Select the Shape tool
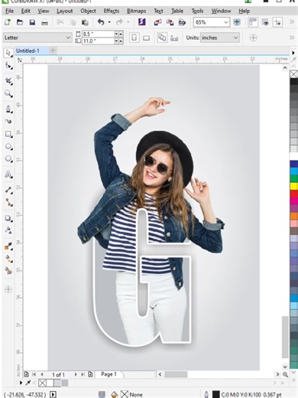This screenshot has width=298, height=398. click(x=8, y=66)
